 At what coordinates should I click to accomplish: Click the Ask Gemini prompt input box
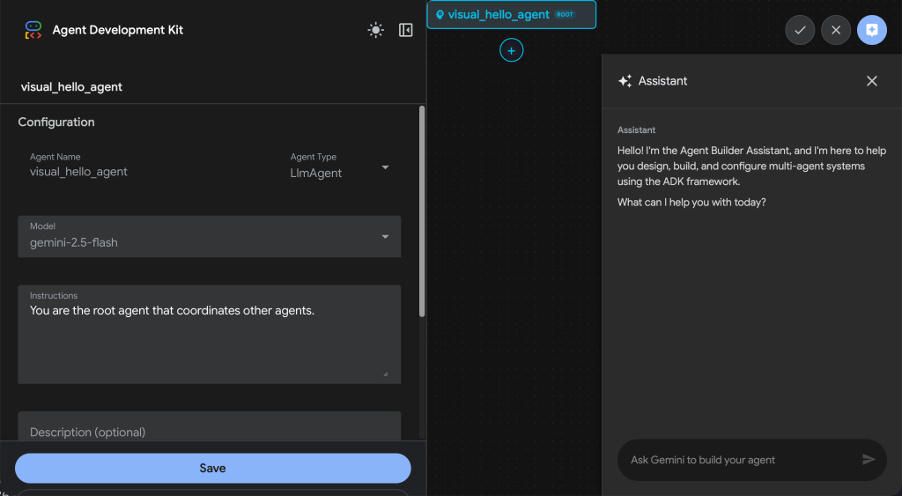tap(740, 460)
